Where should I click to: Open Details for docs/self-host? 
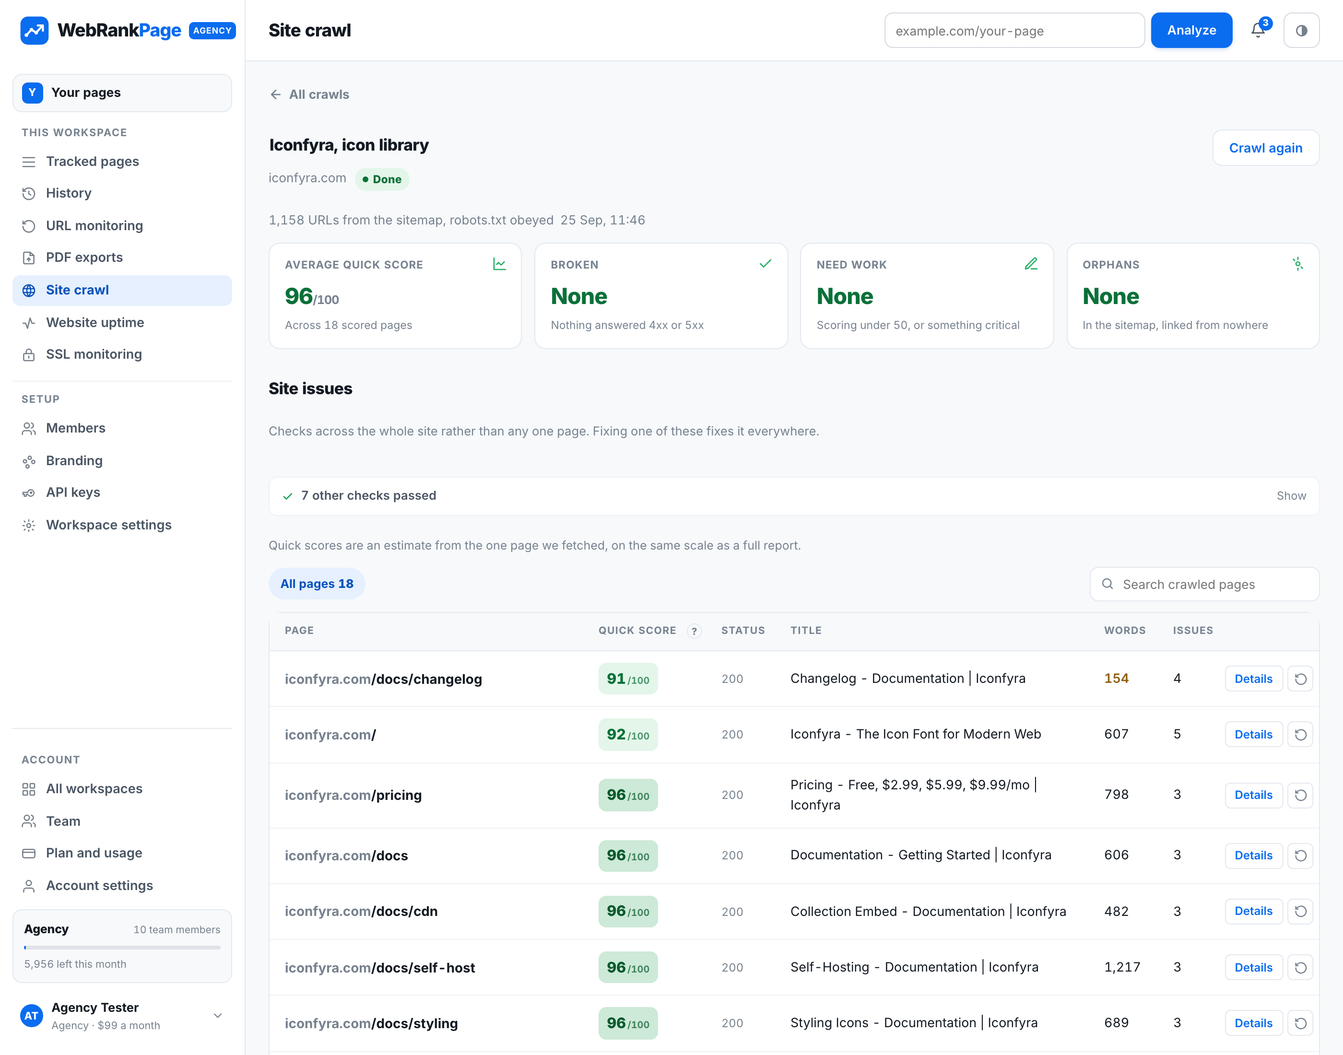(1253, 967)
